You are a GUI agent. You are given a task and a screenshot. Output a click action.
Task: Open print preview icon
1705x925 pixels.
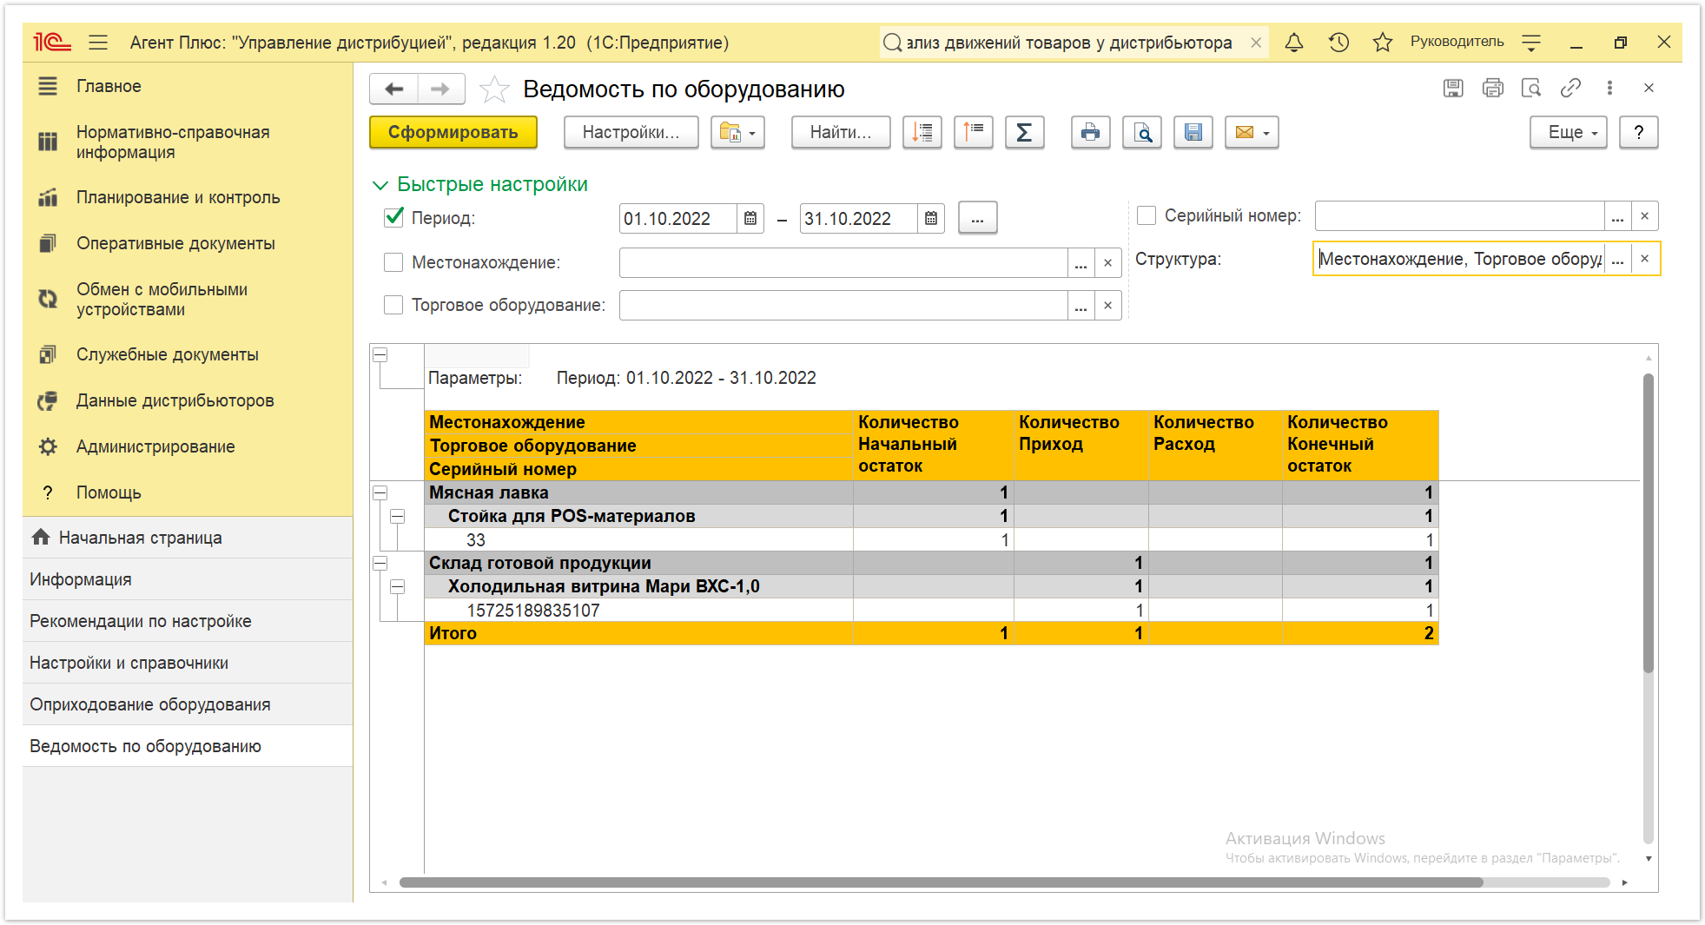1142,132
